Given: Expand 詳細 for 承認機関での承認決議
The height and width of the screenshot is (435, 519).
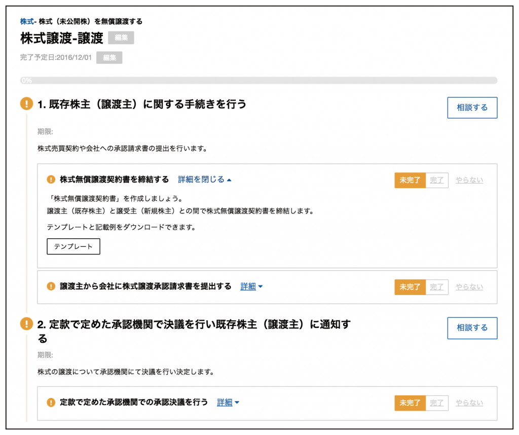Looking at the screenshot, I should coord(228,403).
